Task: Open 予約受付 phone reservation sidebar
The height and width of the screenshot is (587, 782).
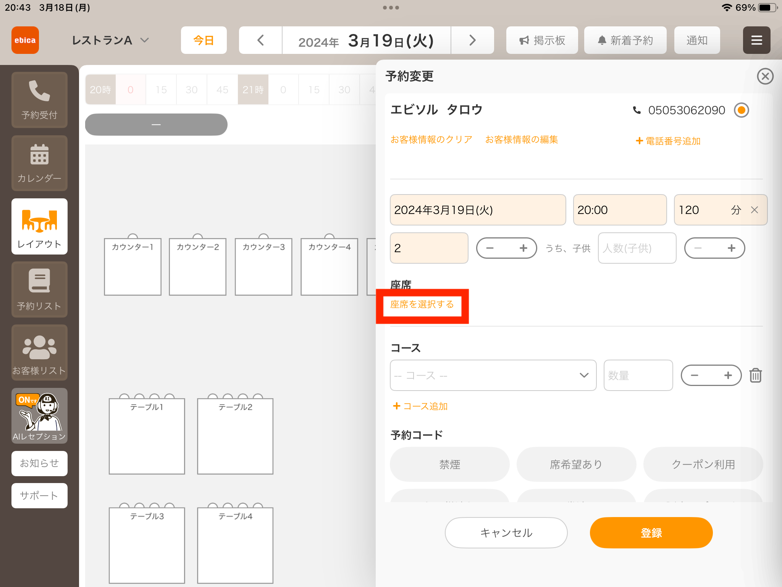Action: 39,100
